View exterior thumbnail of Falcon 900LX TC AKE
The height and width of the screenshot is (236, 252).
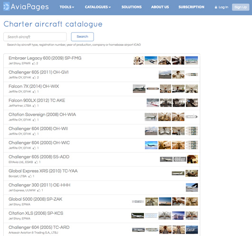coord(153,103)
